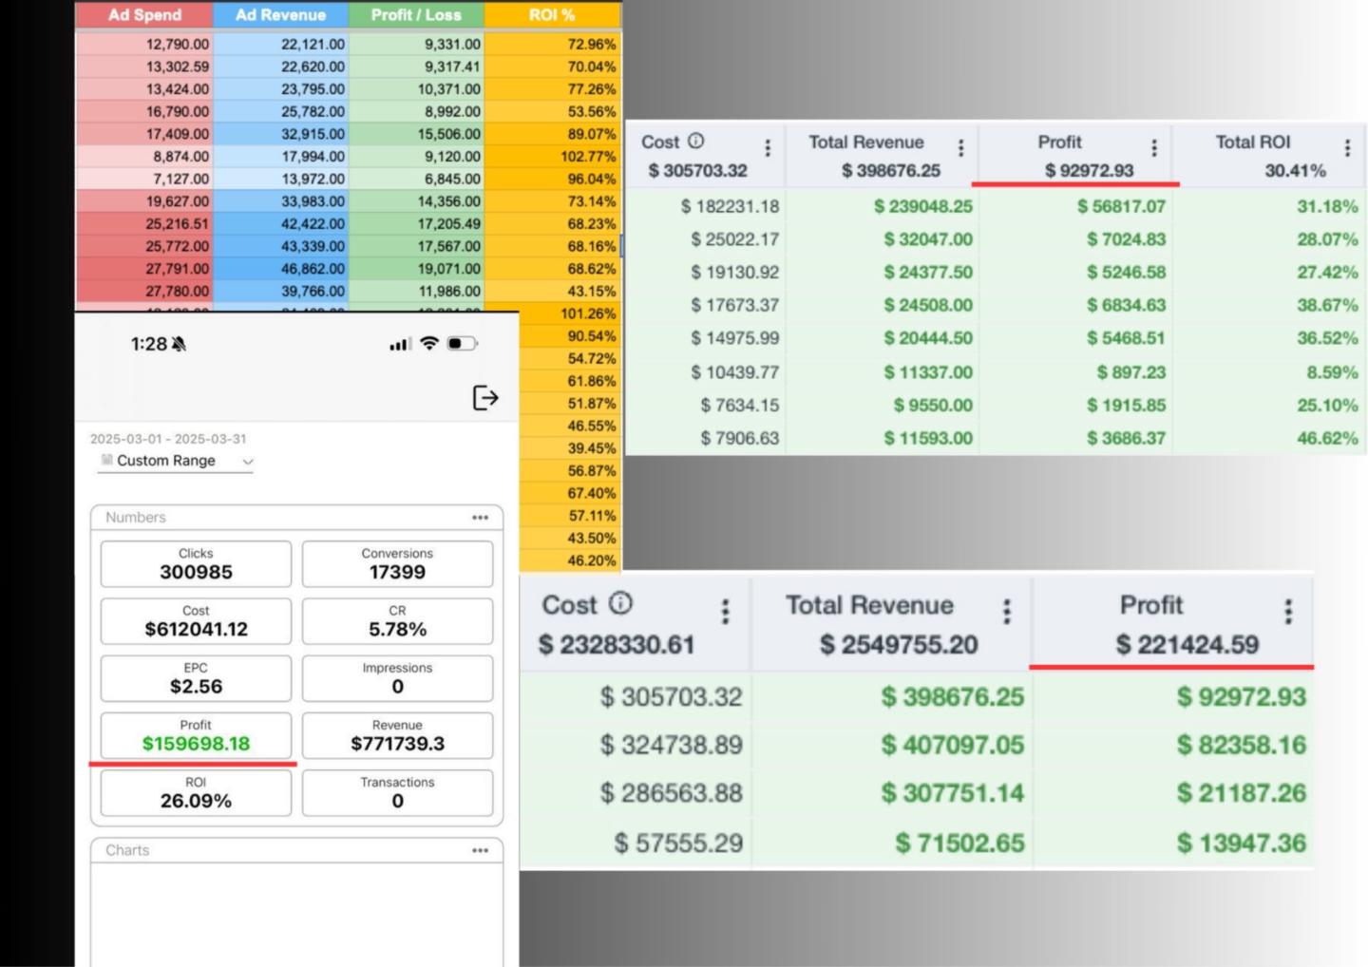The height and width of the screenshot is (967, 1368).
Task: Click cost value $ 182231.18
Action: (x=730, y=206)
